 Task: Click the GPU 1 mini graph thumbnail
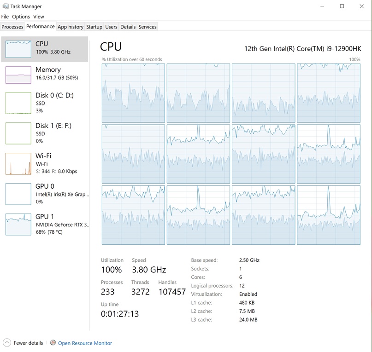pos(18,225)
